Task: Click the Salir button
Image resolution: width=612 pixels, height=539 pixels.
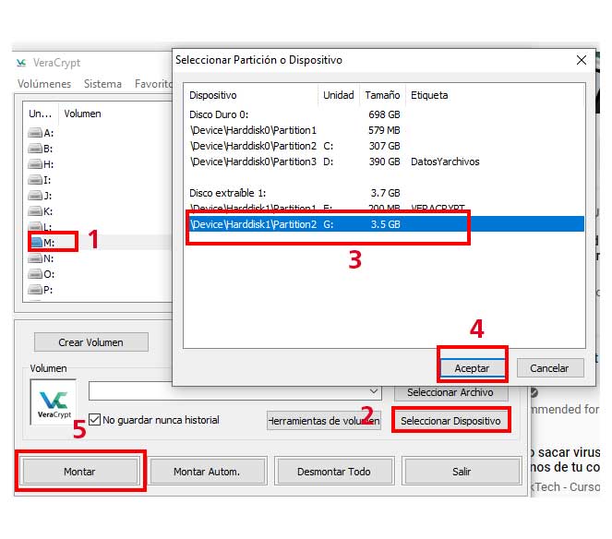Action: pyautogui.click(x=462, y=472)
